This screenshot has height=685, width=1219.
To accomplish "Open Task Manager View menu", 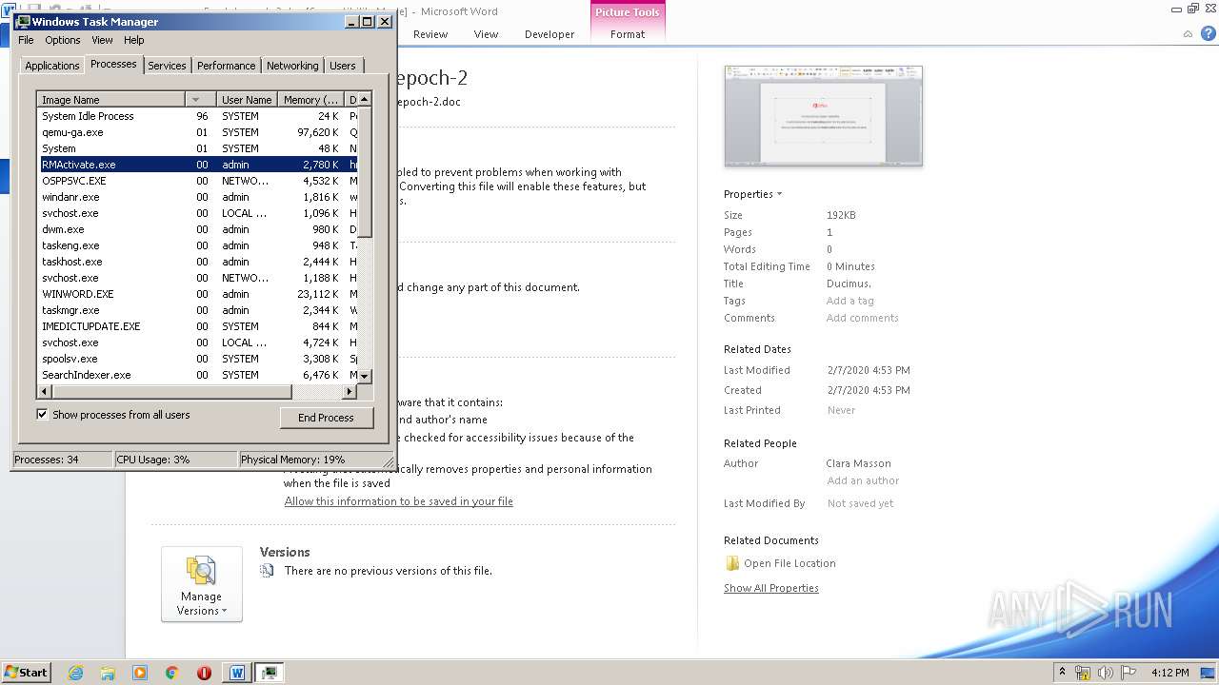I will click(102, 40).
